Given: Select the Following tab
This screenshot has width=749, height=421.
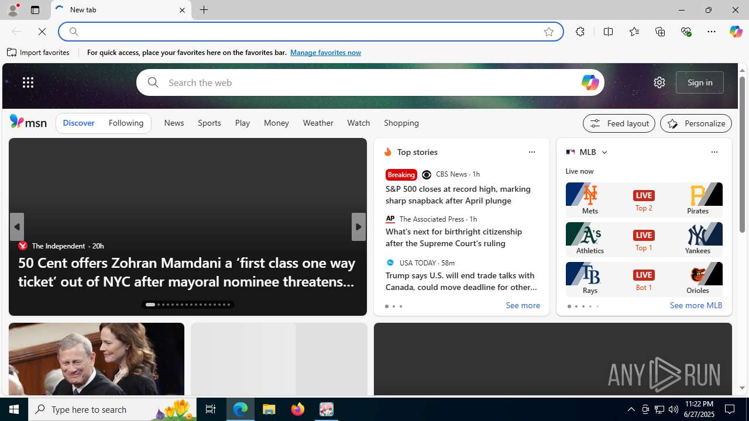Looking at the screenshot, I should (126, 123).
